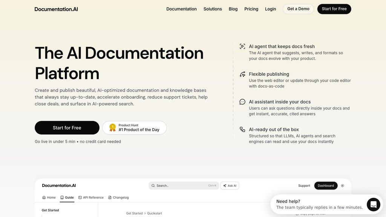This screenshot has height=217, width=386.
Task: Open the Solutions nav menu
Action: pos(213,9)
